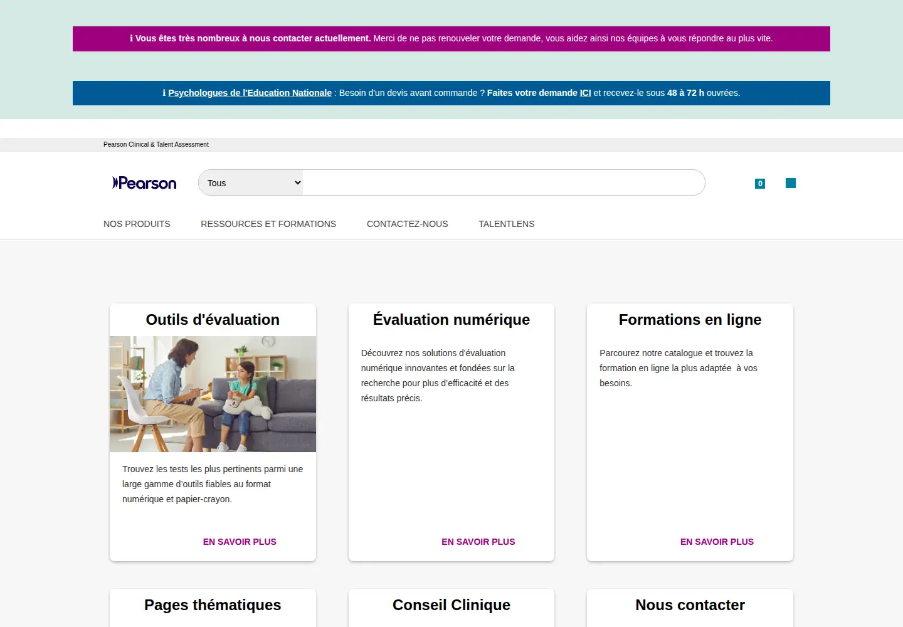The image size is (903, 627).
Task: Click the ICI quote request link
Action: pyautogui.click(x=585, y=93)
